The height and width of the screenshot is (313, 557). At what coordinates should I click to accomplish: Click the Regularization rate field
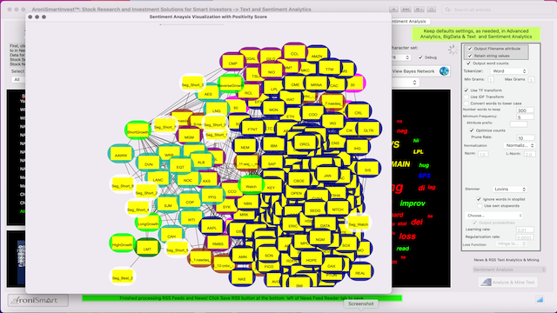[x=525, y=237]
